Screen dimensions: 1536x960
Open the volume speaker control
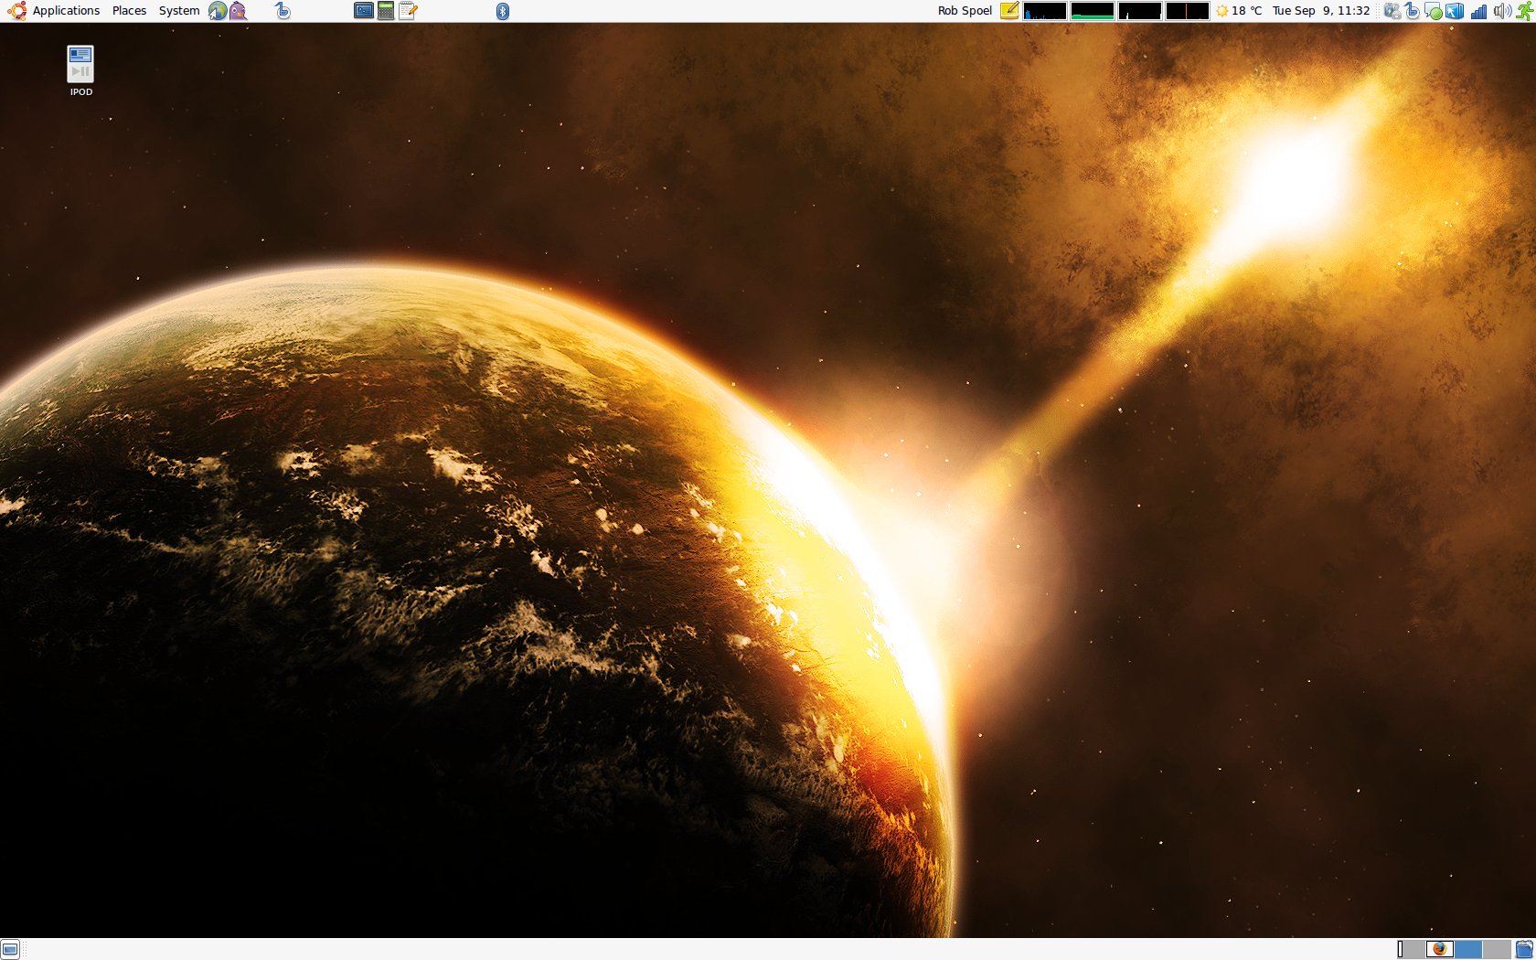pos(1501,11)
